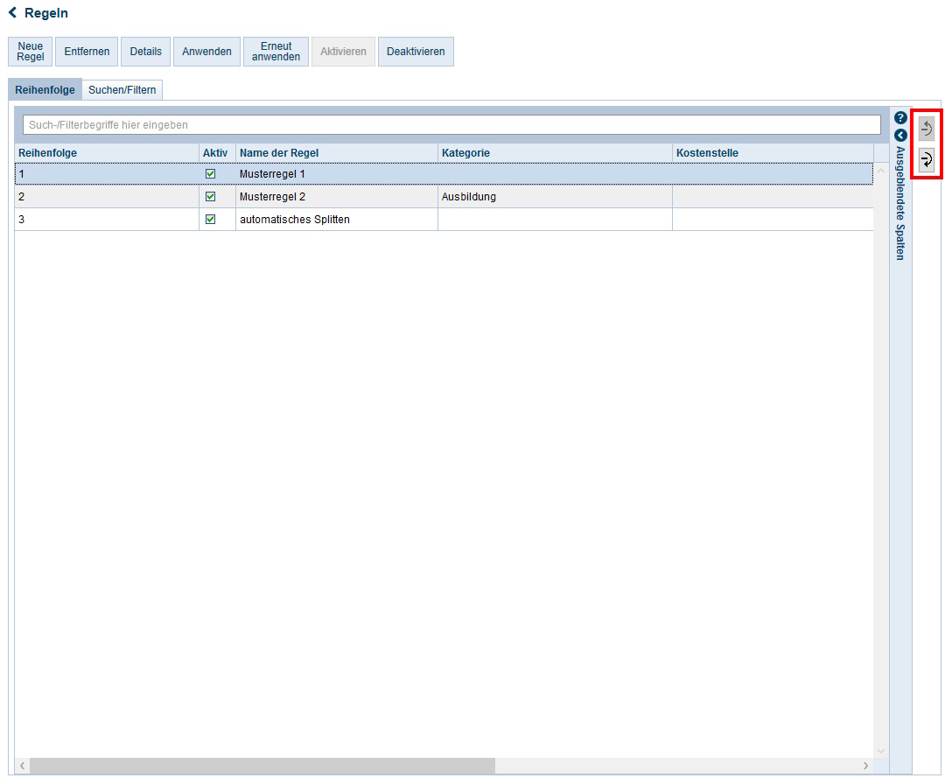Open the help question mark icon
The image size is (945, 778).
[900, 117]
